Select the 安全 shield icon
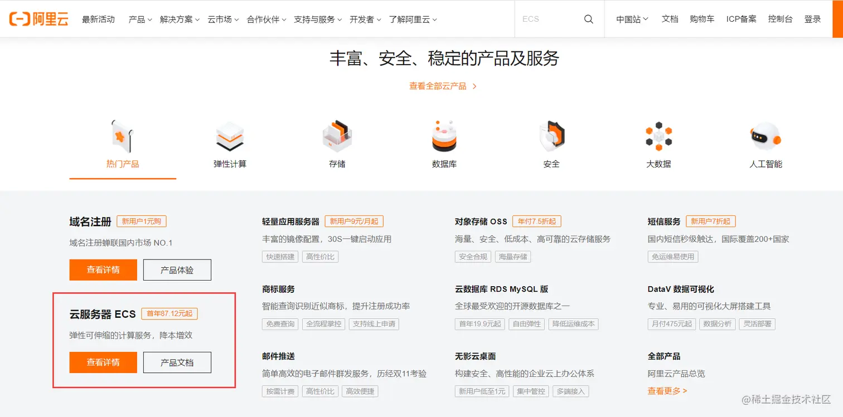Viewport: 843px width, 417px height. pyautogui.click(x=551, y=136)
